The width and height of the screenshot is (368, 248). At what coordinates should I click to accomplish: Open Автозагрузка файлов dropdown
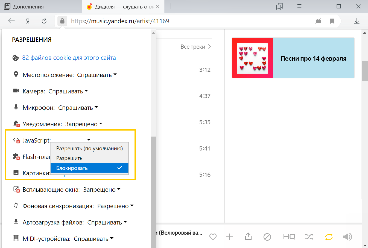tap(107, 222)
